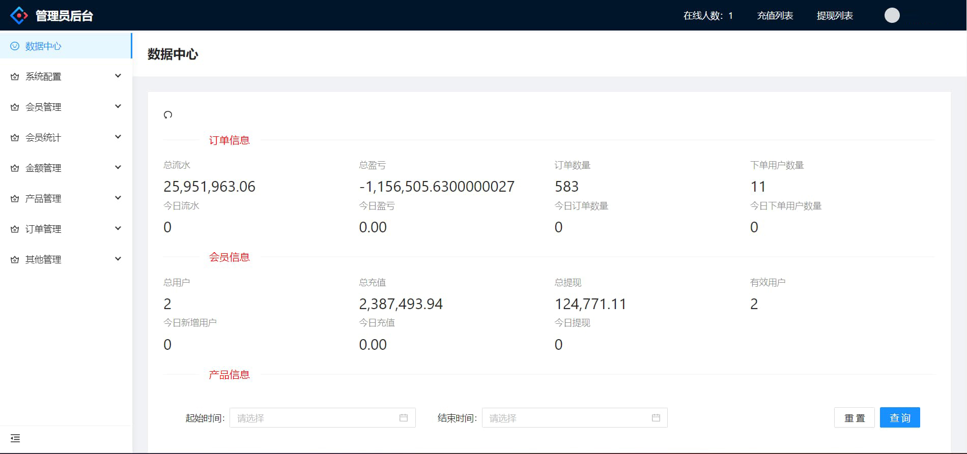Viewport: 967px width, 454px height.
Task: Click the 今日订单数量 label
Action: click(x=581, y=206)
